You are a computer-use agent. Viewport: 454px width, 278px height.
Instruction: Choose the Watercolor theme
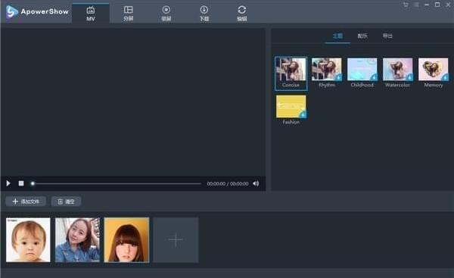click(x=397, y=73)
